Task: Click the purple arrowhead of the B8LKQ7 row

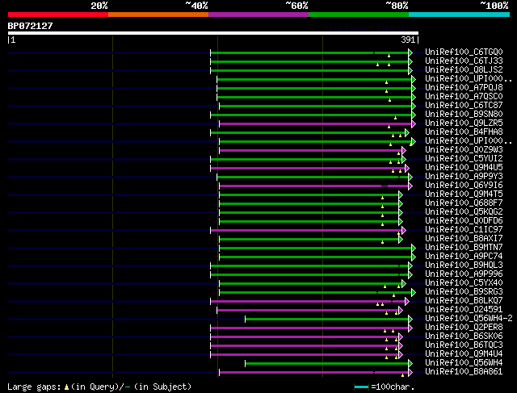Action: tap(407, 302)
